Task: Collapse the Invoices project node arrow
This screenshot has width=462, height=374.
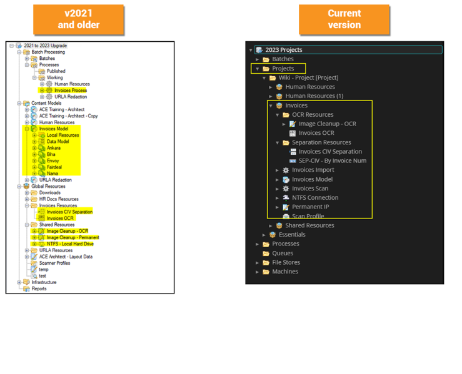Action: (271, 106)
